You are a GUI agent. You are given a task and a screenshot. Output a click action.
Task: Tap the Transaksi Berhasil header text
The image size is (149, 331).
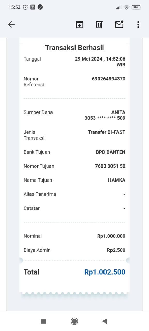tap(74, 47)
